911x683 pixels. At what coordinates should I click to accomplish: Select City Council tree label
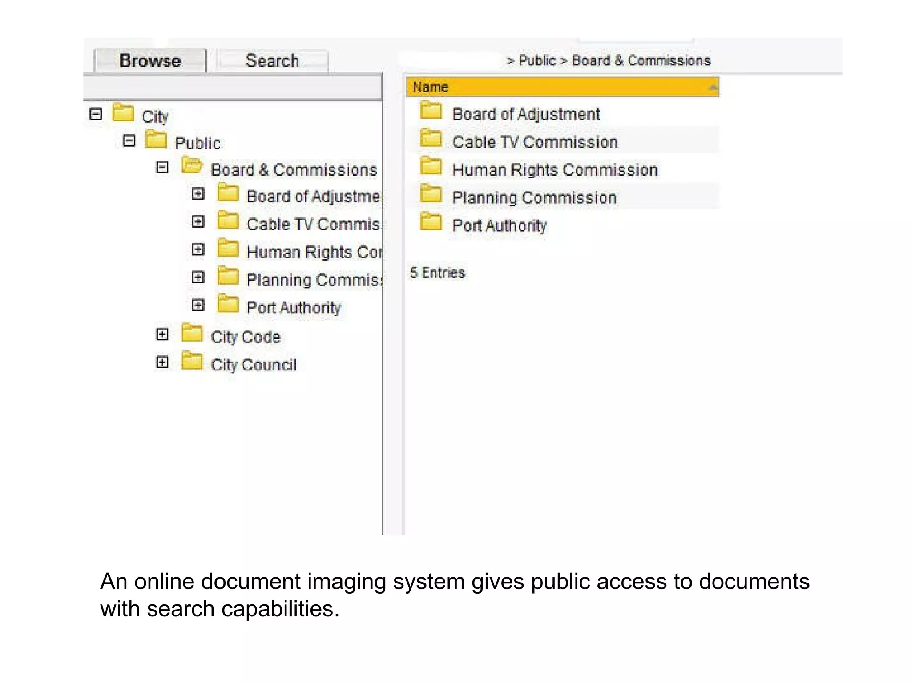point(254,365)
